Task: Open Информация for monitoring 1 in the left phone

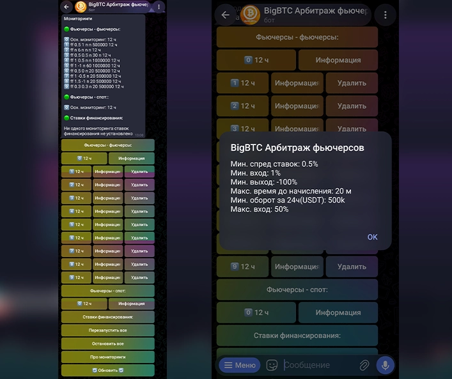Action: pyautogui.click(x=108, y=172)
